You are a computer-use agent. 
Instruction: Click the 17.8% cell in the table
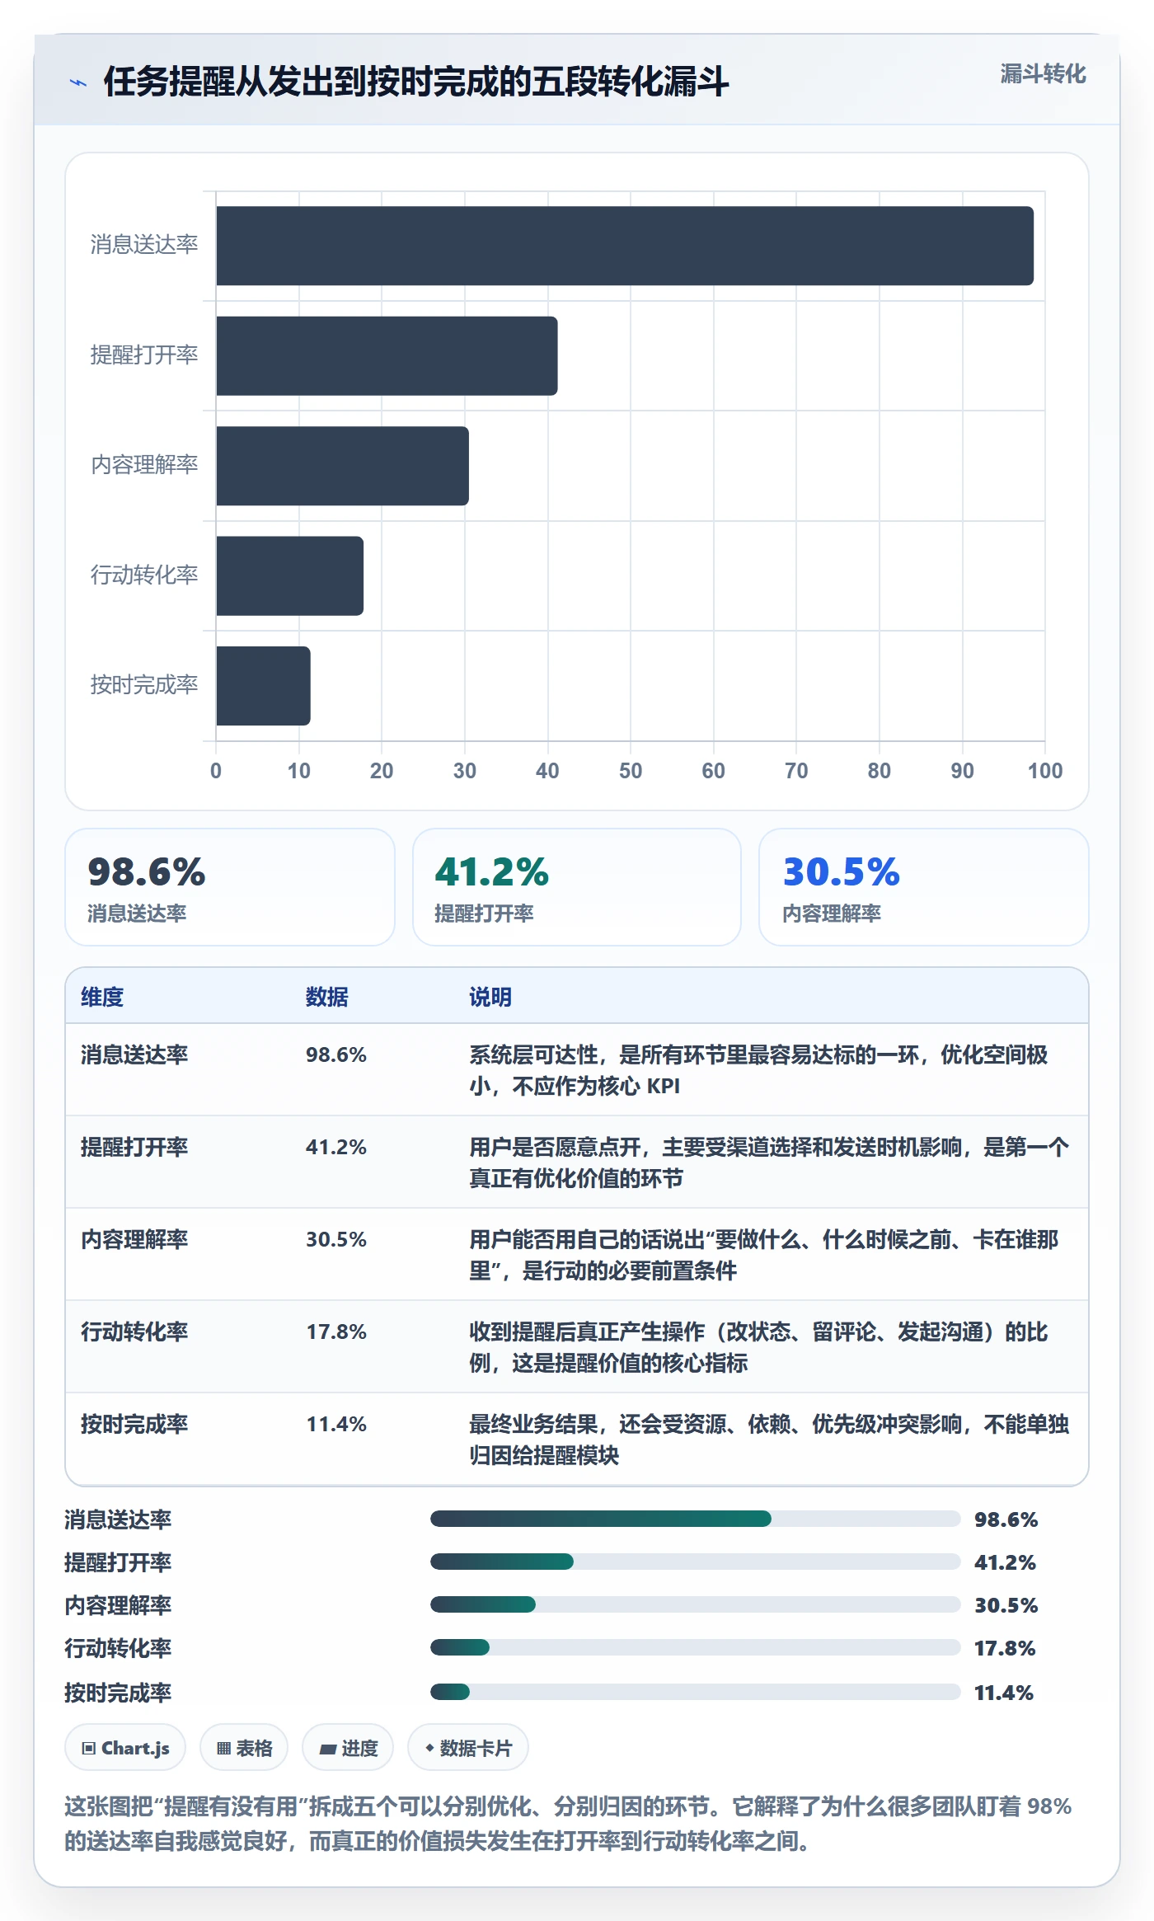click(x=336, y=1332)
